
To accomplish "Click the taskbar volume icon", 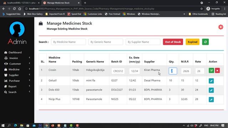I will [192, 126].
